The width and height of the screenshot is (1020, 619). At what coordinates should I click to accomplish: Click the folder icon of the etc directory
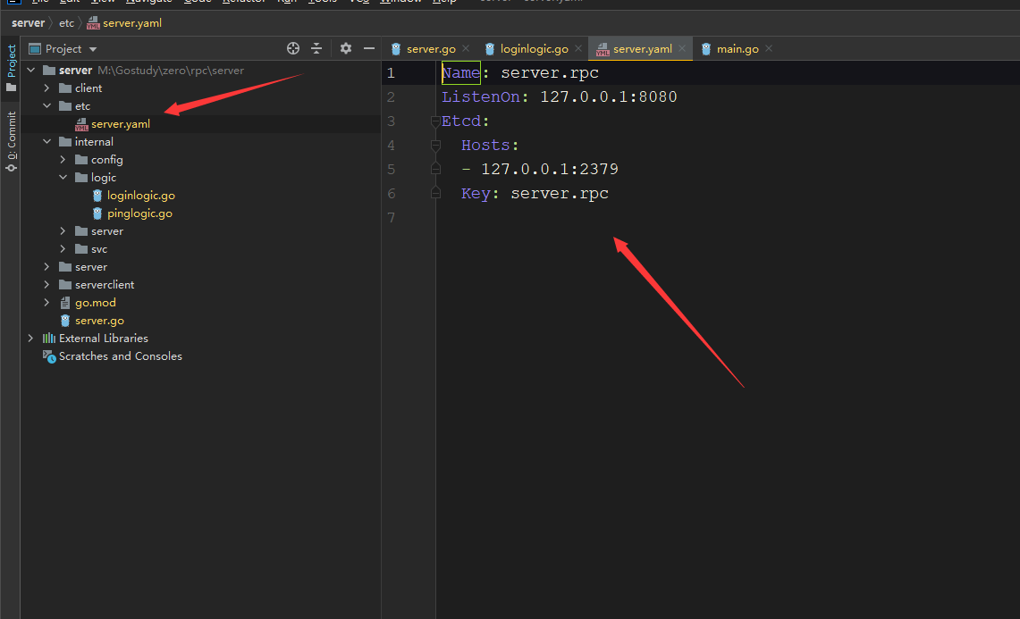tap(65, 106)
